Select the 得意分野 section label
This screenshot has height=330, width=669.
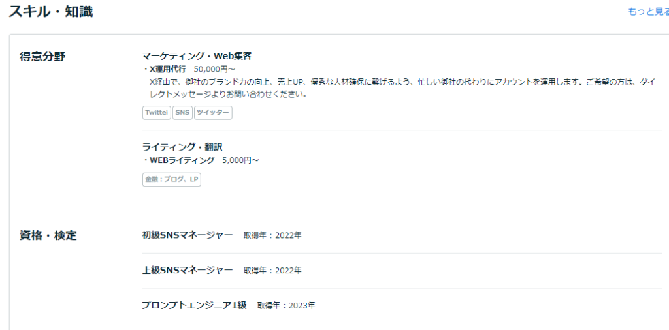42,56
